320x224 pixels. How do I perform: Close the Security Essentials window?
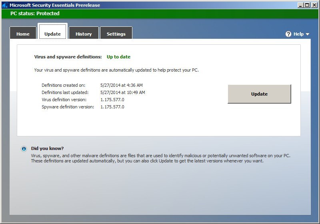point(314,5)
